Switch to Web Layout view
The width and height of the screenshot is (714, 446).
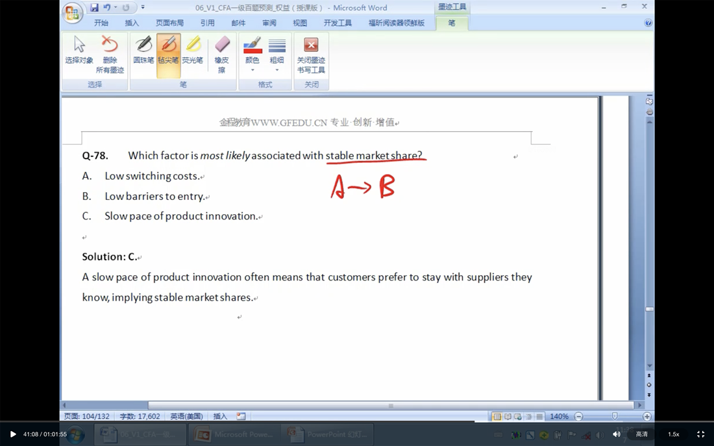point(518,416)
